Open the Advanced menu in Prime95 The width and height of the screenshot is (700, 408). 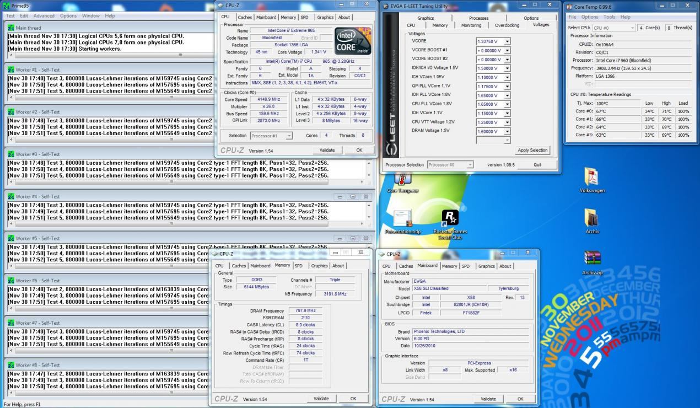pyautogui.click(x=44, y=15)
